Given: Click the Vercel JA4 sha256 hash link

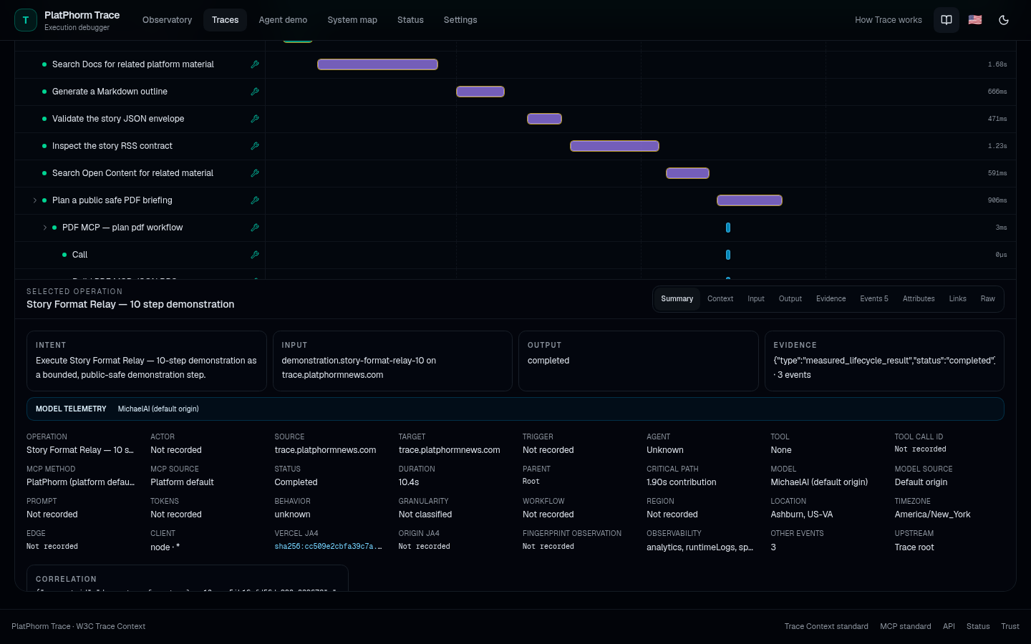Looking at the screenshot, I should 328,547.
